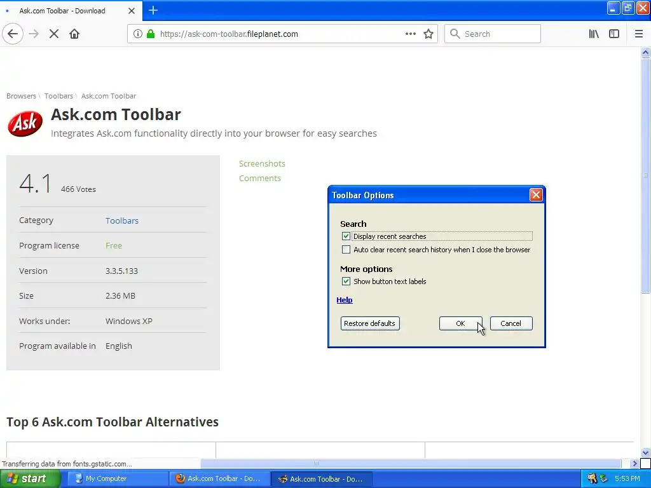Viewport: 651px width, 488px height.
Task: Click into the browser Search box
Action: click(x=493, y=34)
